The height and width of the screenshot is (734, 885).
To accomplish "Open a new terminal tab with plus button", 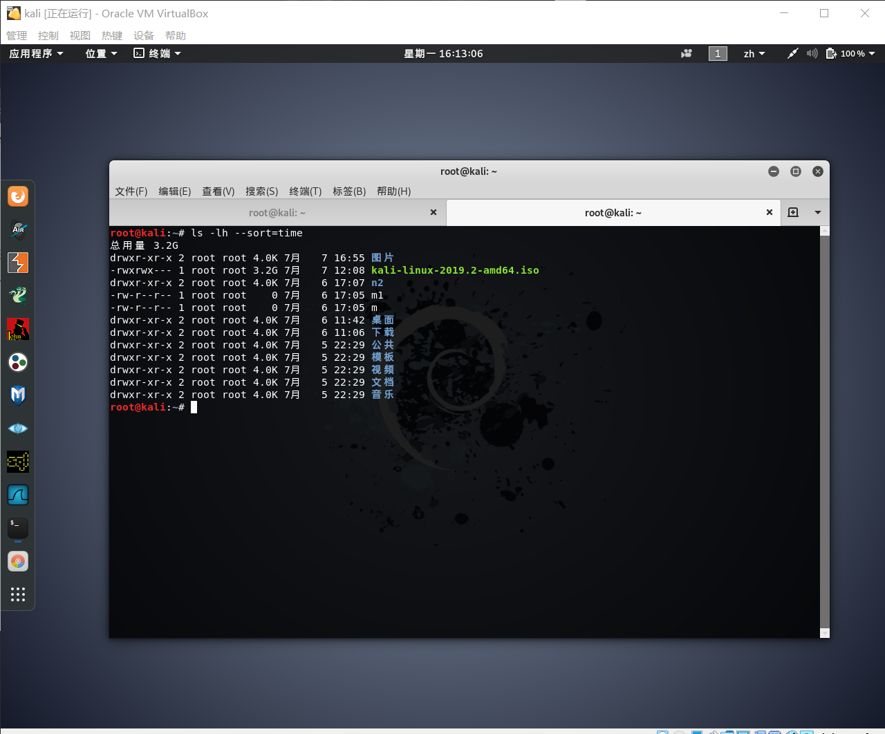I will 793,212.
